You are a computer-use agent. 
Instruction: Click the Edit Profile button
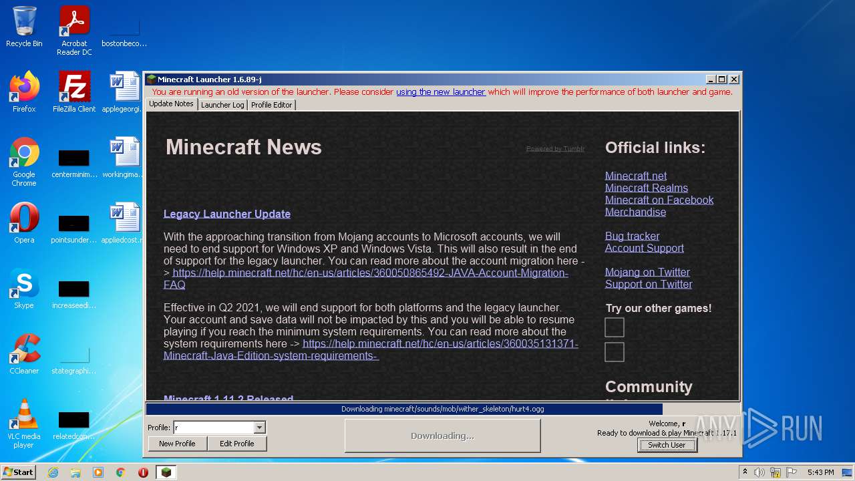tap(237, 444)
